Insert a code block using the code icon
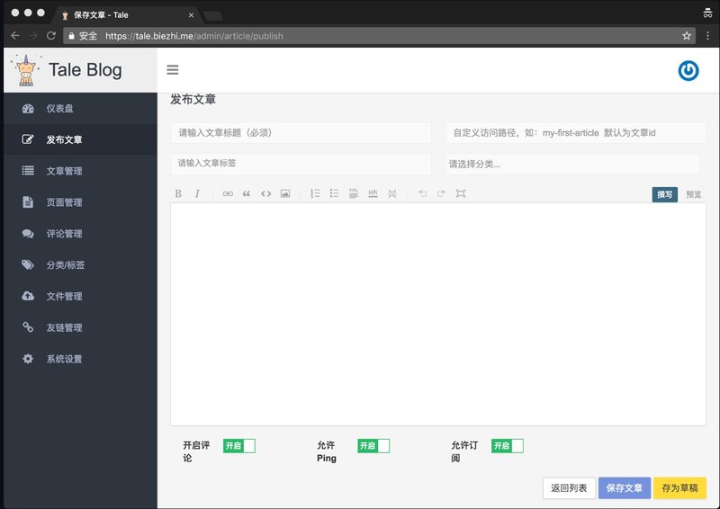 click(x=265, y=193)
